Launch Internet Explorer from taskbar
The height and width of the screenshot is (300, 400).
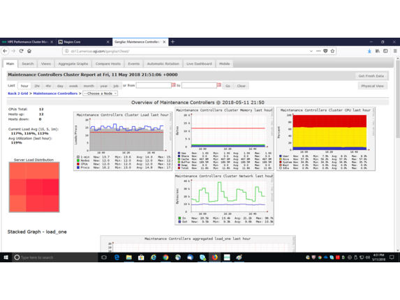(x=154, y=257)
